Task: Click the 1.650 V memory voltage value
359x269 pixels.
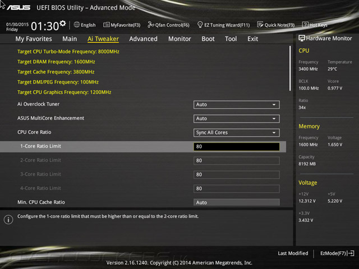Action: (335, 145)
